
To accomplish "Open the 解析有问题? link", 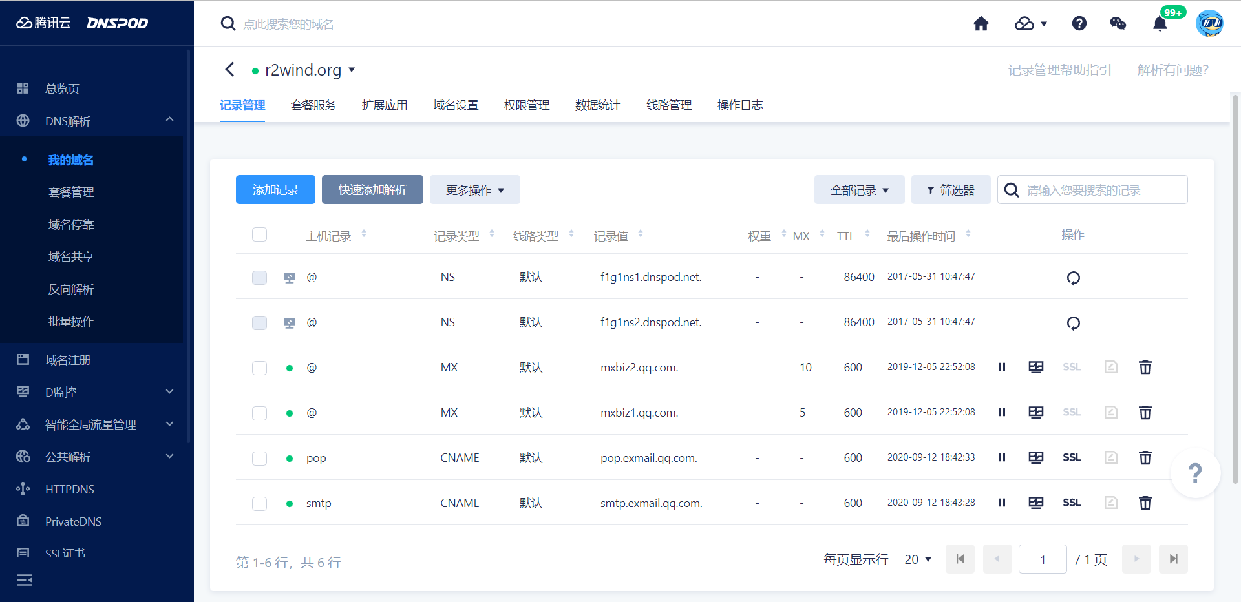I will click(1172, 70).
